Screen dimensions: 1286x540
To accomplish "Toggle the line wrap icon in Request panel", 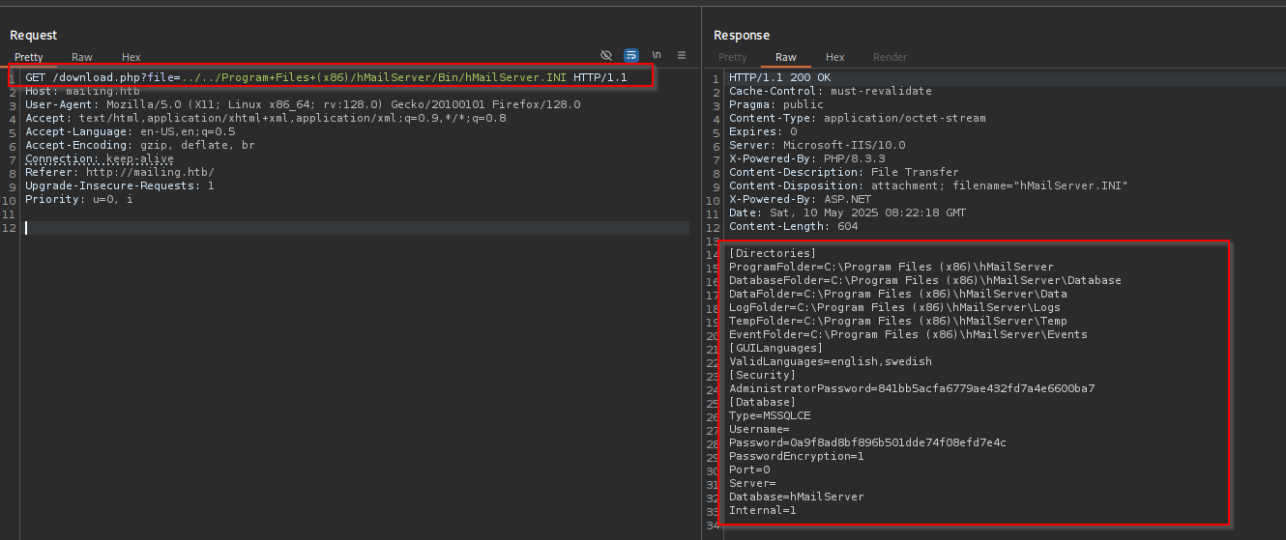I will [x=631, y=55].
